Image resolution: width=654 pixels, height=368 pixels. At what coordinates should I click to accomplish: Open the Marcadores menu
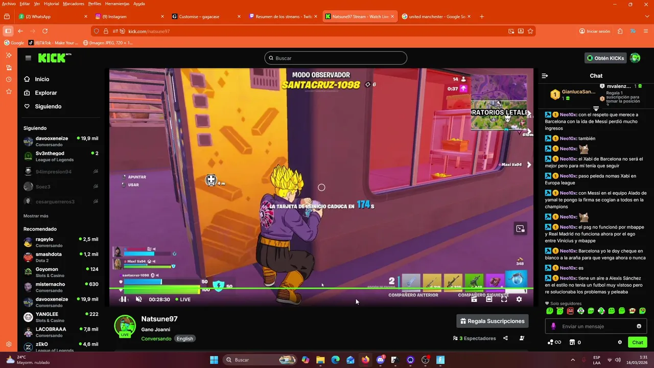point(74,4)
